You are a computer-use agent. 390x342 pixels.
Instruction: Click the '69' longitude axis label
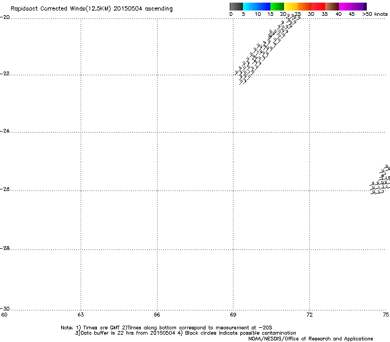coord(233,315)
